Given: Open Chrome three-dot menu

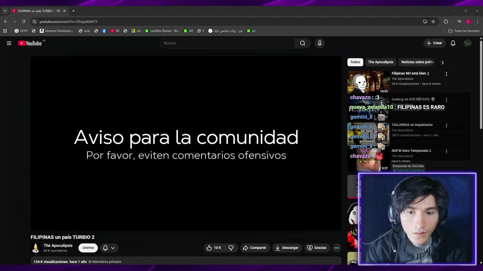Looking at the screenshot, I should 478,21.
